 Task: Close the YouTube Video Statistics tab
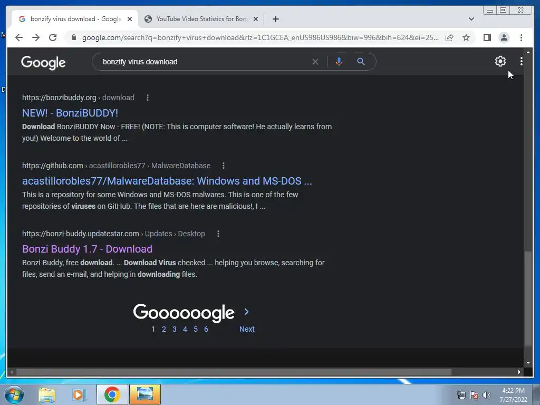point(256,19)
